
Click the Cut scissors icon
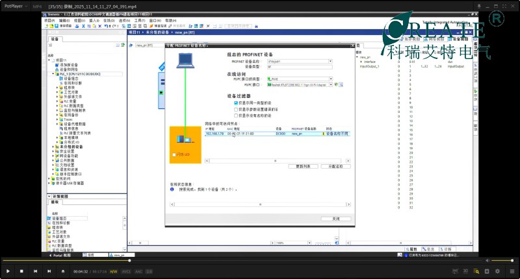click(x=83, y=26)
